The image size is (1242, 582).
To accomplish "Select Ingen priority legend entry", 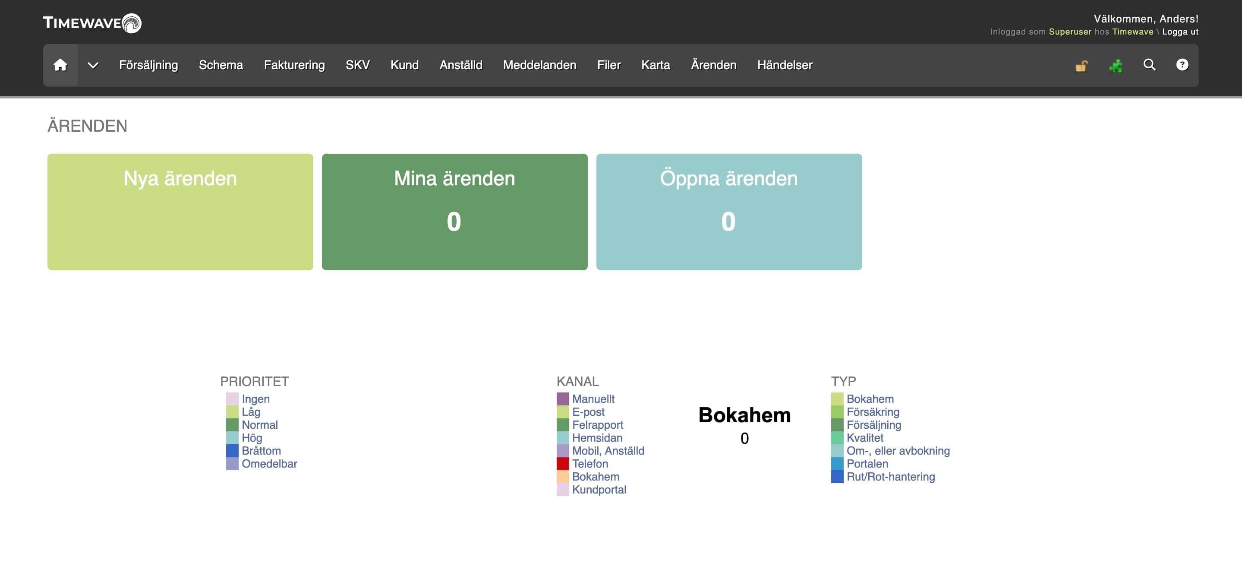I will (255, 399).
